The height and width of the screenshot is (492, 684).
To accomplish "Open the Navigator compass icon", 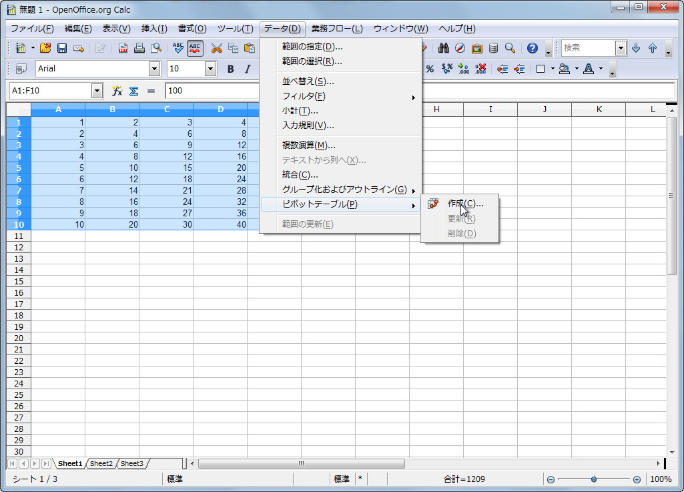I will pyautogui.click(x=460, y=48).
